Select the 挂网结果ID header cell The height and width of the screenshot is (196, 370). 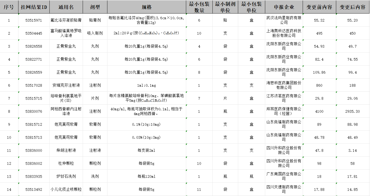pyautogui.click(x=34, y=7)
